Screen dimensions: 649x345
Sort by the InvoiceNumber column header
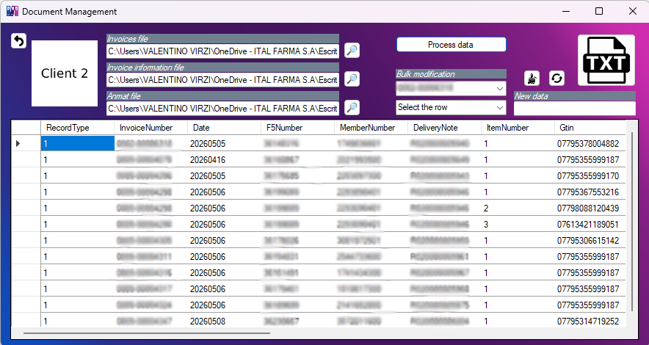click(151, 128)
